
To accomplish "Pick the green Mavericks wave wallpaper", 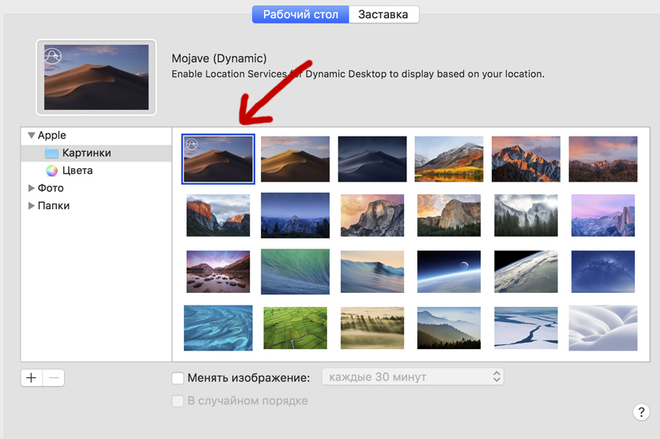I will [295, 272].
